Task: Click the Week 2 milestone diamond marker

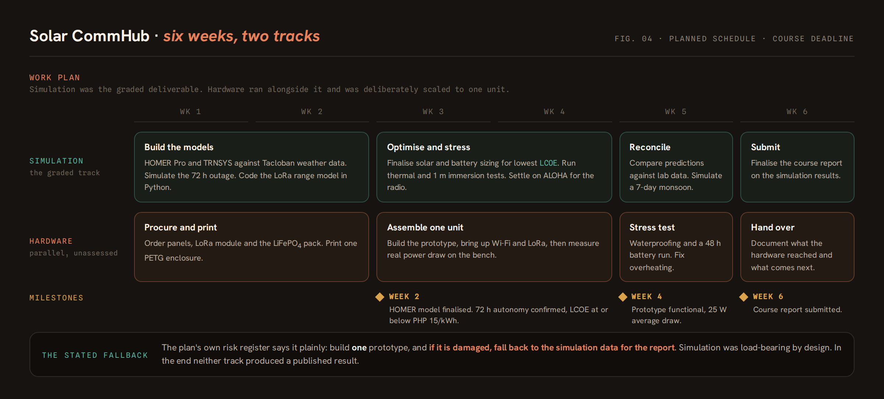Action: (x=380, y=297)
